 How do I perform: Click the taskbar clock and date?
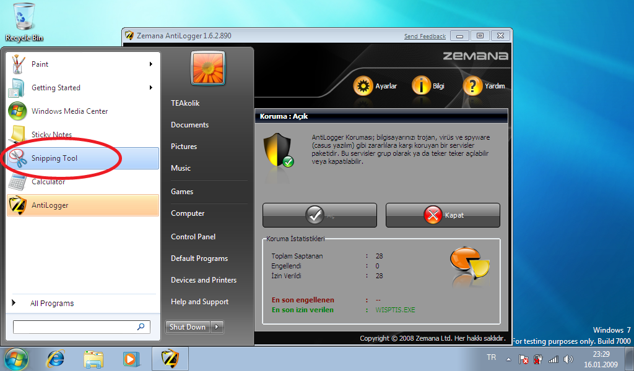click(601, 359)
